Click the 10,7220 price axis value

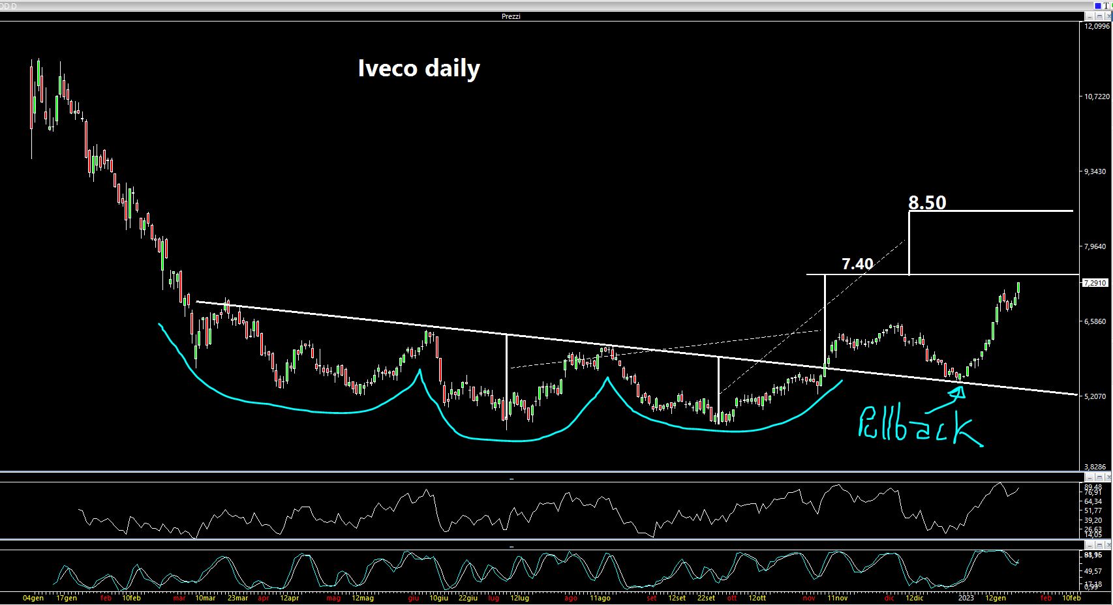click(1097, 96)
